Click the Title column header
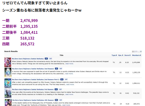145x106 pixels. (61, 55)
